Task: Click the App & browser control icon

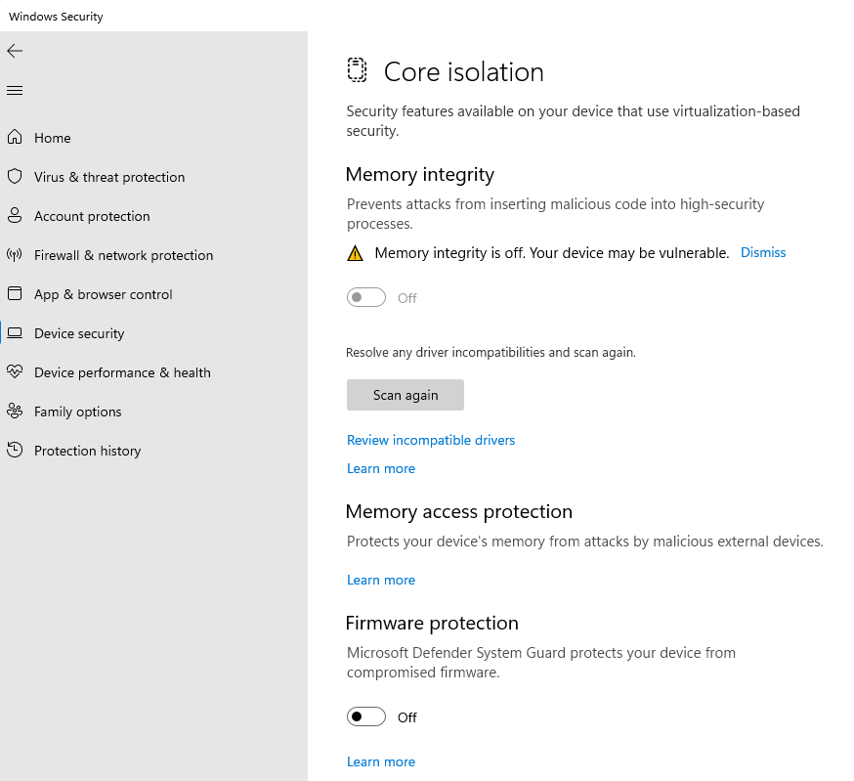Action: point(15,294)
